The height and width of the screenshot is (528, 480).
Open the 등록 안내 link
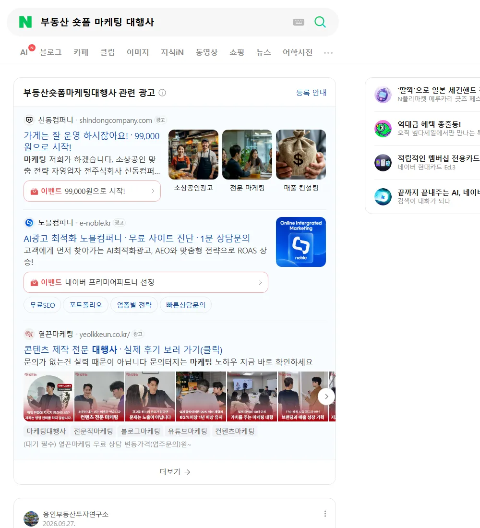tap(311, 93)
